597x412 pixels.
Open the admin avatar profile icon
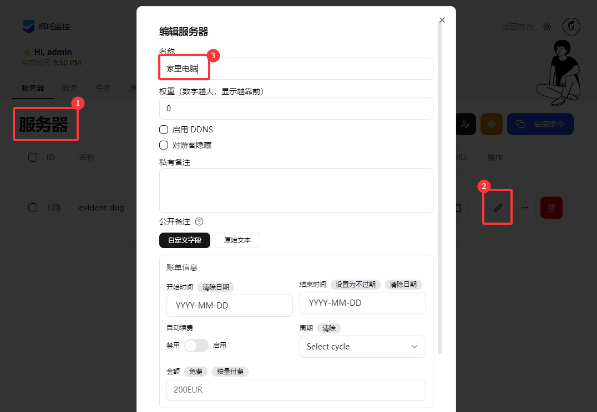point(571,27)
